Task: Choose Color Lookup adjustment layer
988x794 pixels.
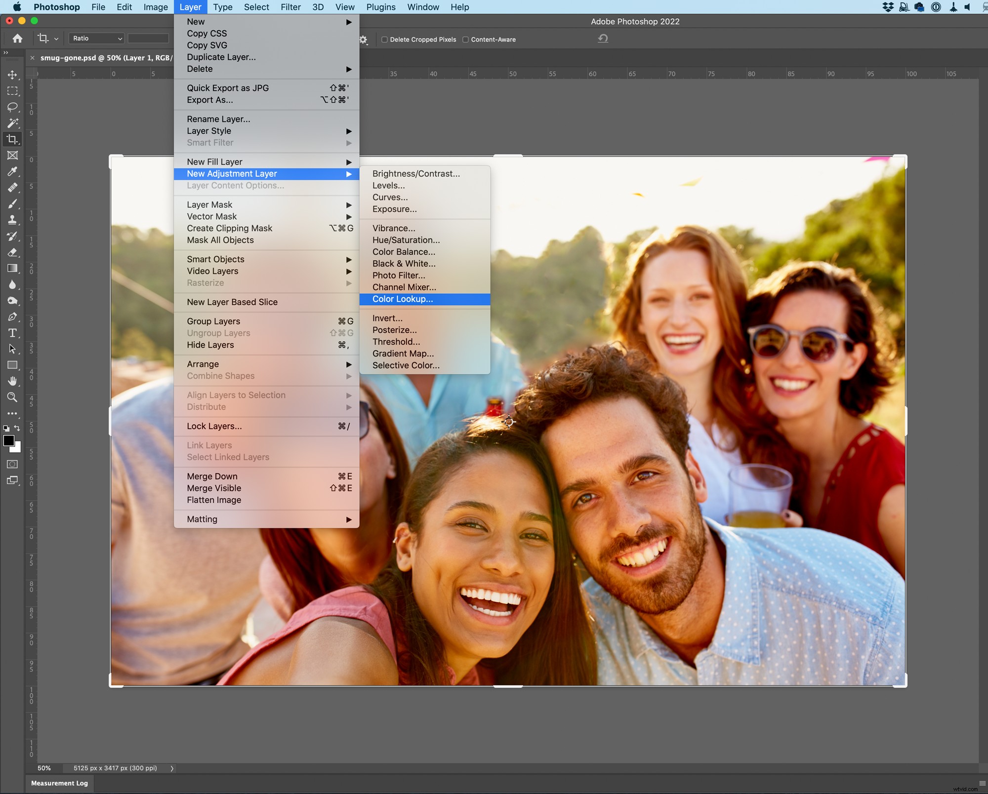Action: tap(403, 299)
